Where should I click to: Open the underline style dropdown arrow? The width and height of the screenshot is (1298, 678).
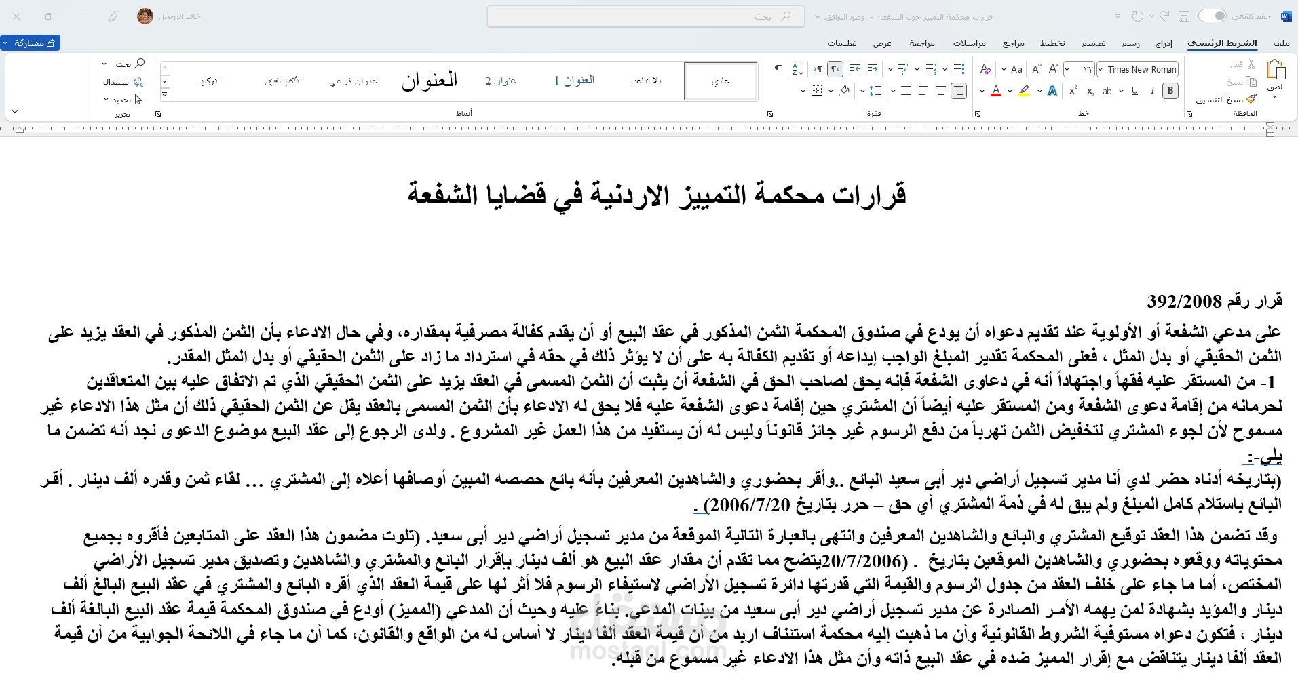[x=1121, y=91]
